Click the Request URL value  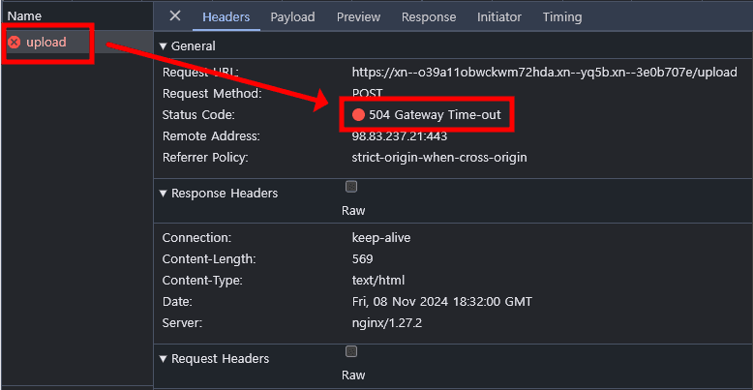[544, 73]
